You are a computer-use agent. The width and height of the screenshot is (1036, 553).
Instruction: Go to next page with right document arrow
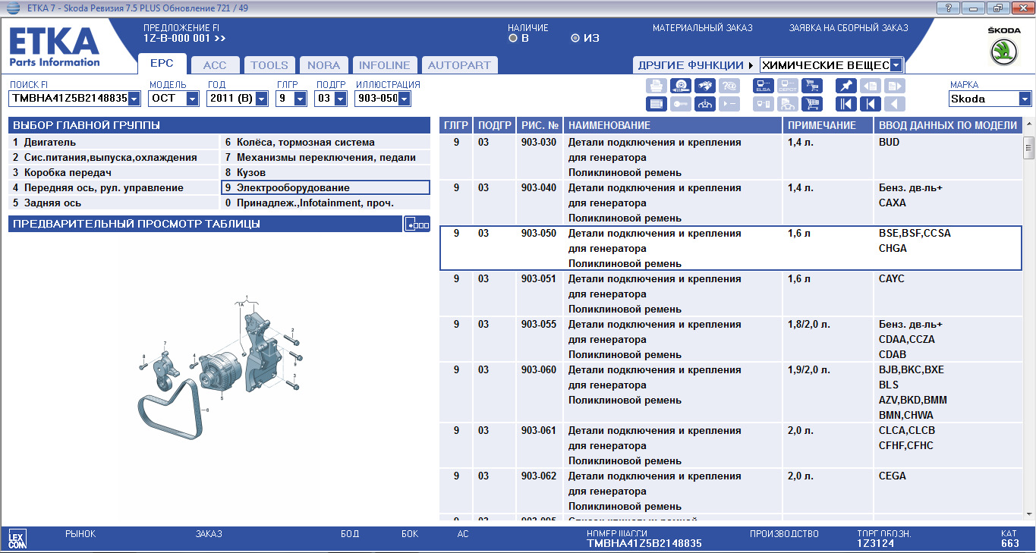[x=895, y=86]
